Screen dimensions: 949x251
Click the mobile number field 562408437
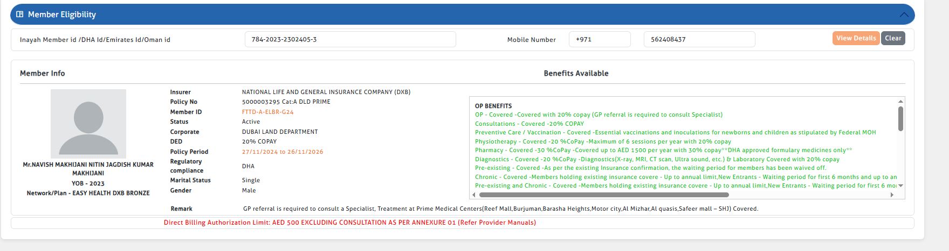699,39
